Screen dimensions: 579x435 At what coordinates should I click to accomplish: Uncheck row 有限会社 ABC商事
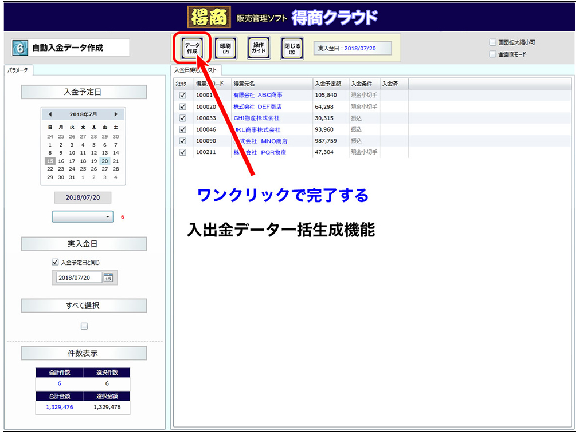point(182,95)
